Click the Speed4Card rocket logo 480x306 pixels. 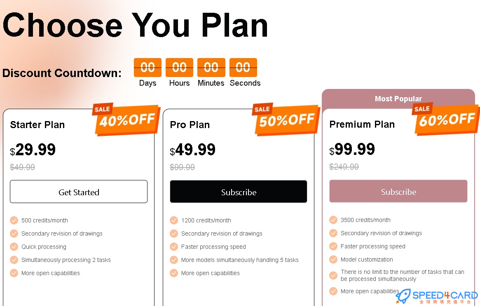pyautogui.click(x=403, y=296)
